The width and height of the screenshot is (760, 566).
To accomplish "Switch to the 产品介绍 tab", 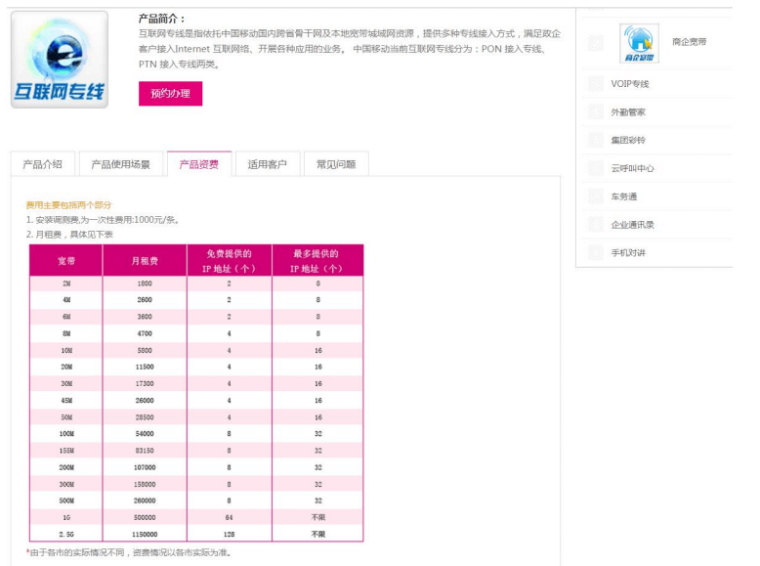I will tap(43, 164).
